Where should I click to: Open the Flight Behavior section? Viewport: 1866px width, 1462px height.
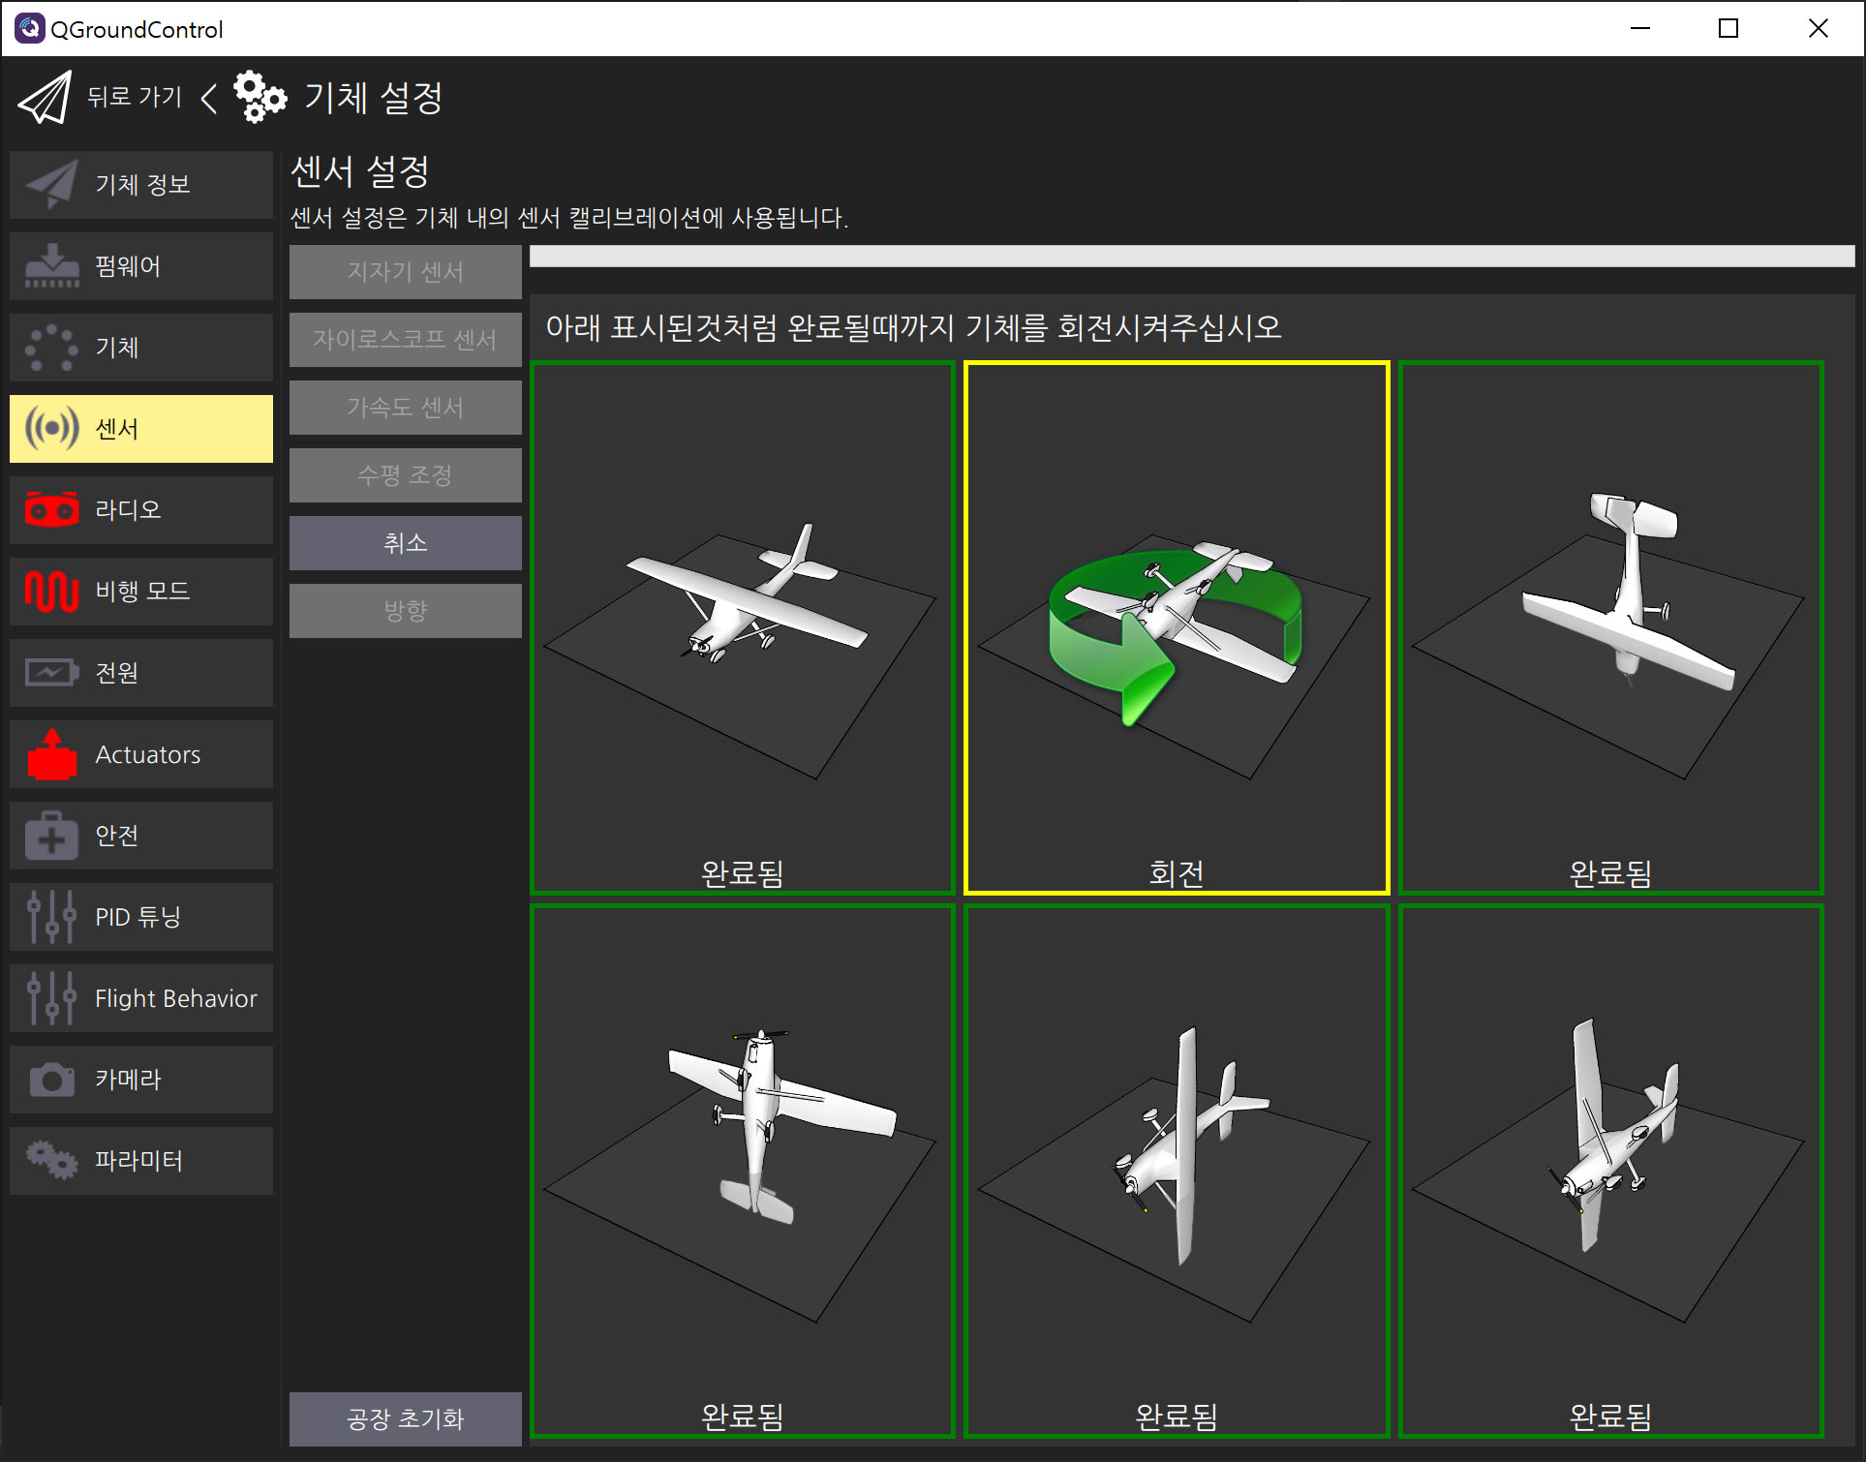(x=141, y=998)
